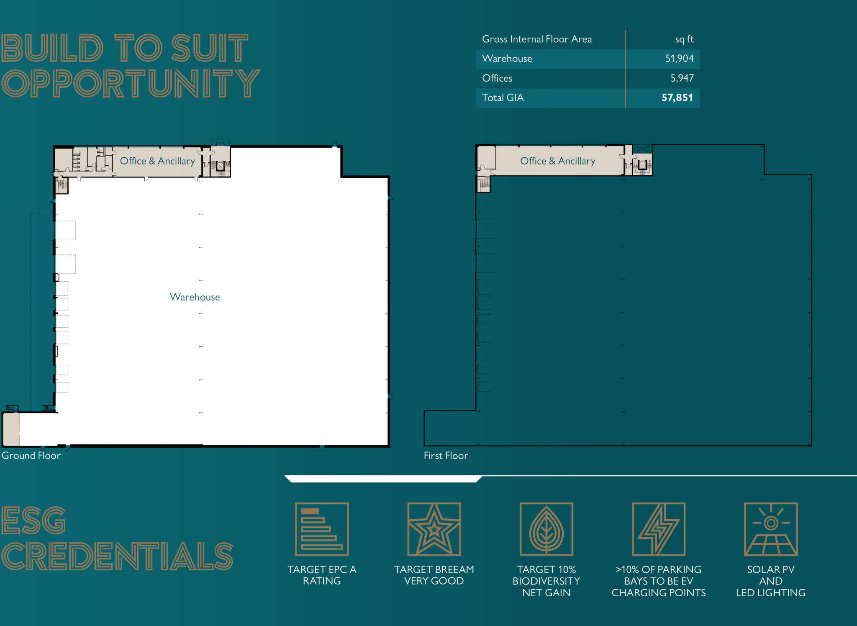Click the EV charging lightning bolt icon

pos(659,529)
